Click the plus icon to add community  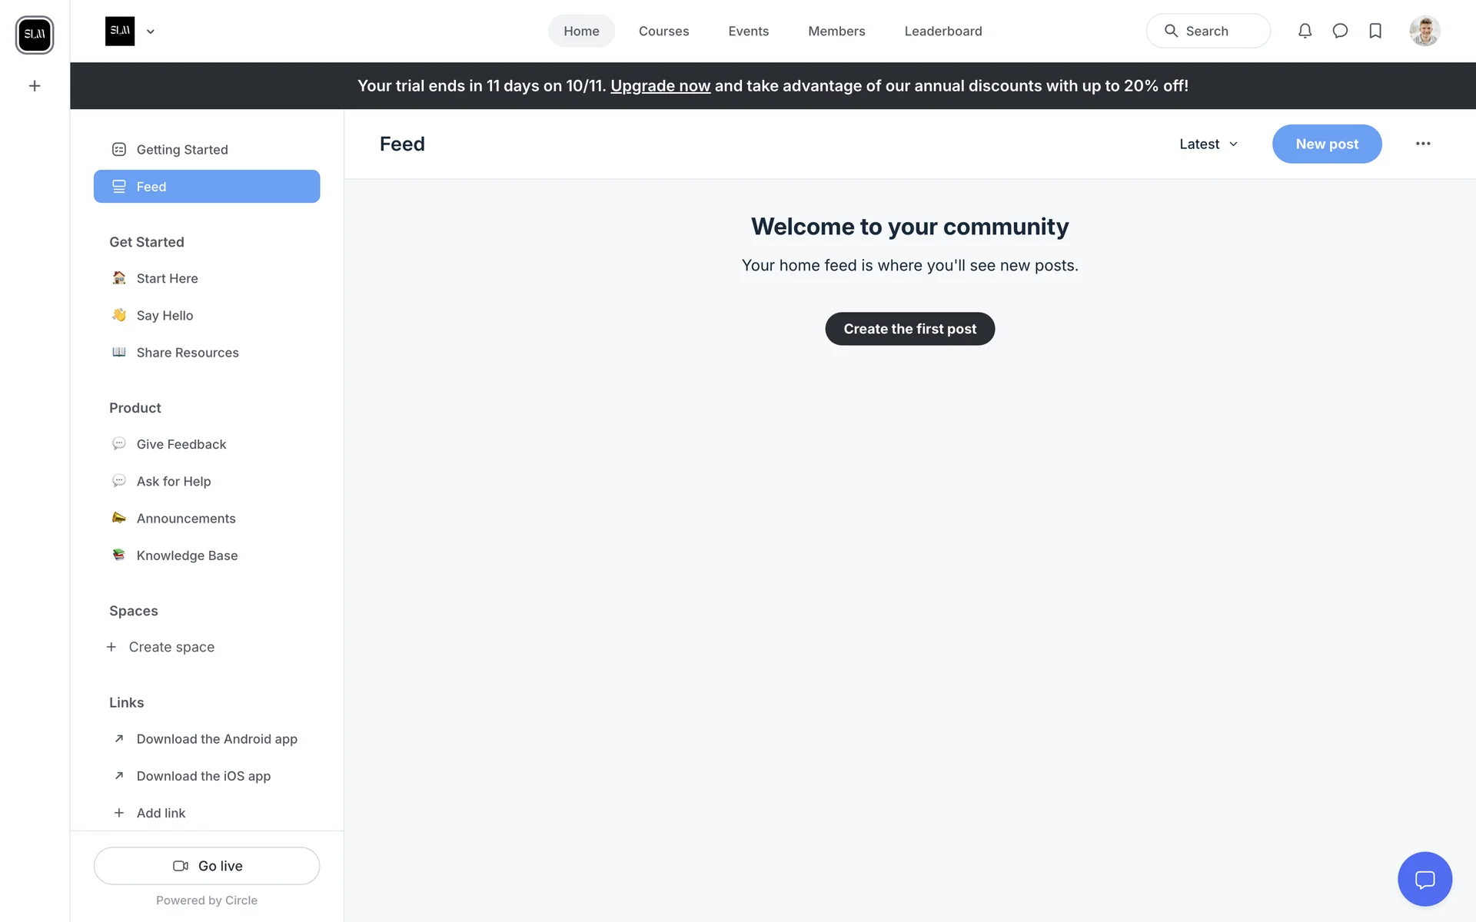pyautogui.click(x=35, y=86)
